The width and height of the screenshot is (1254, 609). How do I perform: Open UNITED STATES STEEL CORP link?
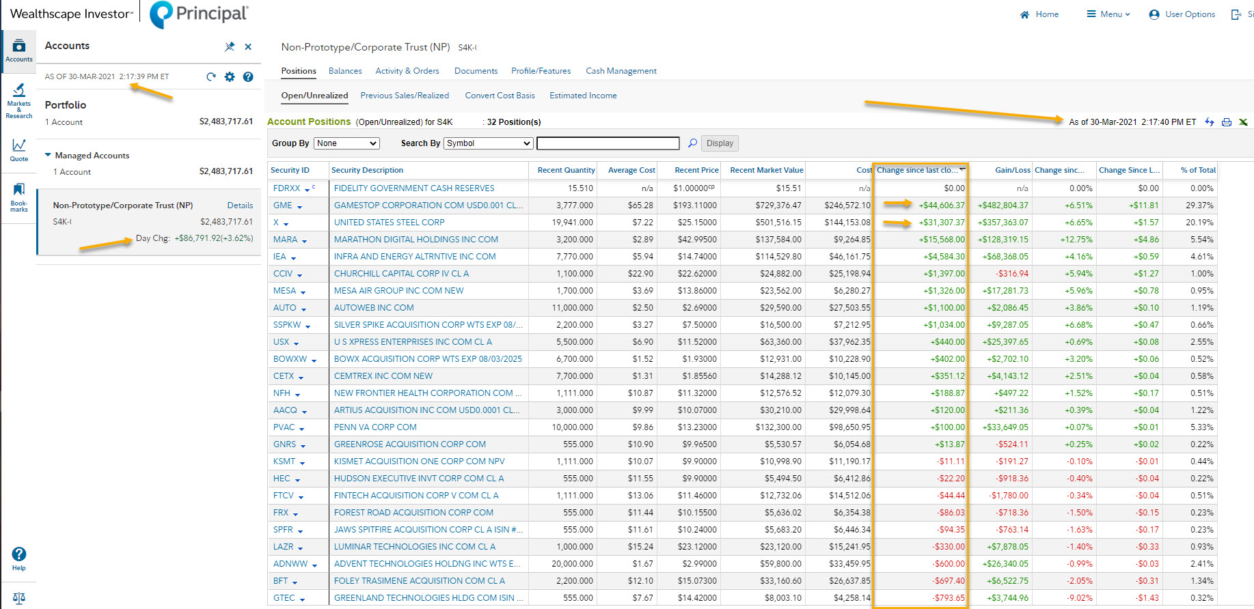point(389,223)
